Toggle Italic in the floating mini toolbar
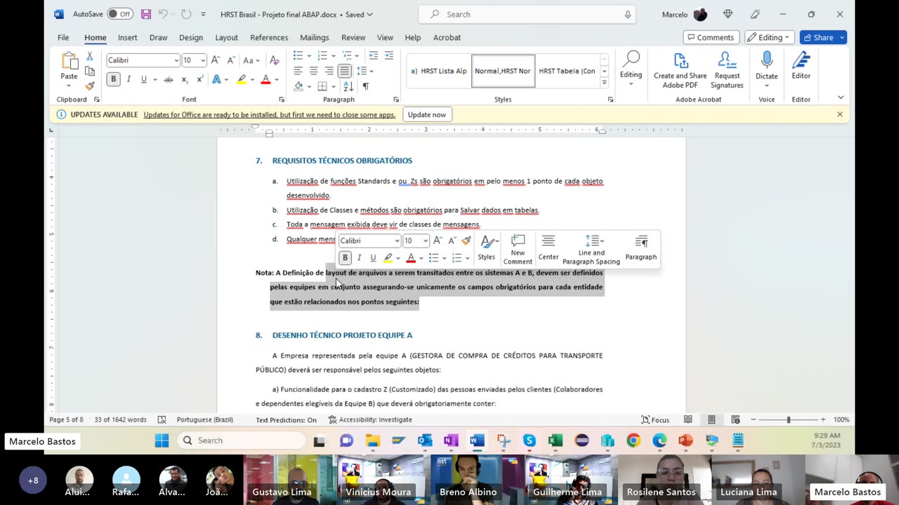899x505 pixels. (x=359, y=257)
